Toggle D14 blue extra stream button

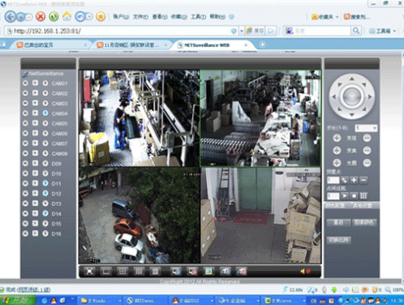(45, 213)
